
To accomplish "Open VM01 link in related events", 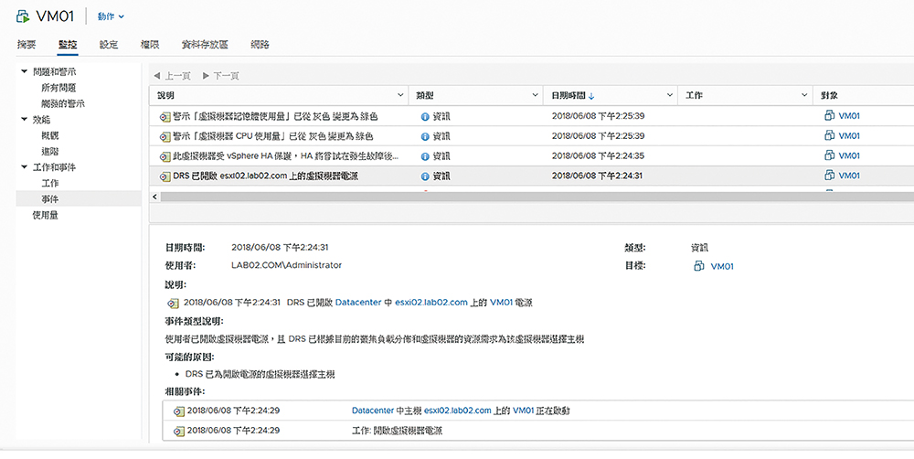I will tap(524, 411).
